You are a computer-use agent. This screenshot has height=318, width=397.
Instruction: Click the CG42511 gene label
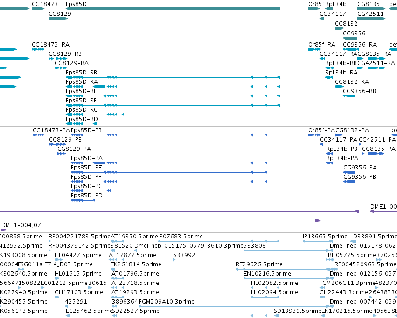coord(371,14)
